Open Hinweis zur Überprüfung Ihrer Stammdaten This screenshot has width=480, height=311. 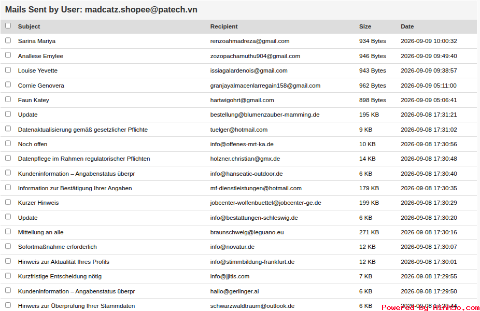(x=76, y=306)
